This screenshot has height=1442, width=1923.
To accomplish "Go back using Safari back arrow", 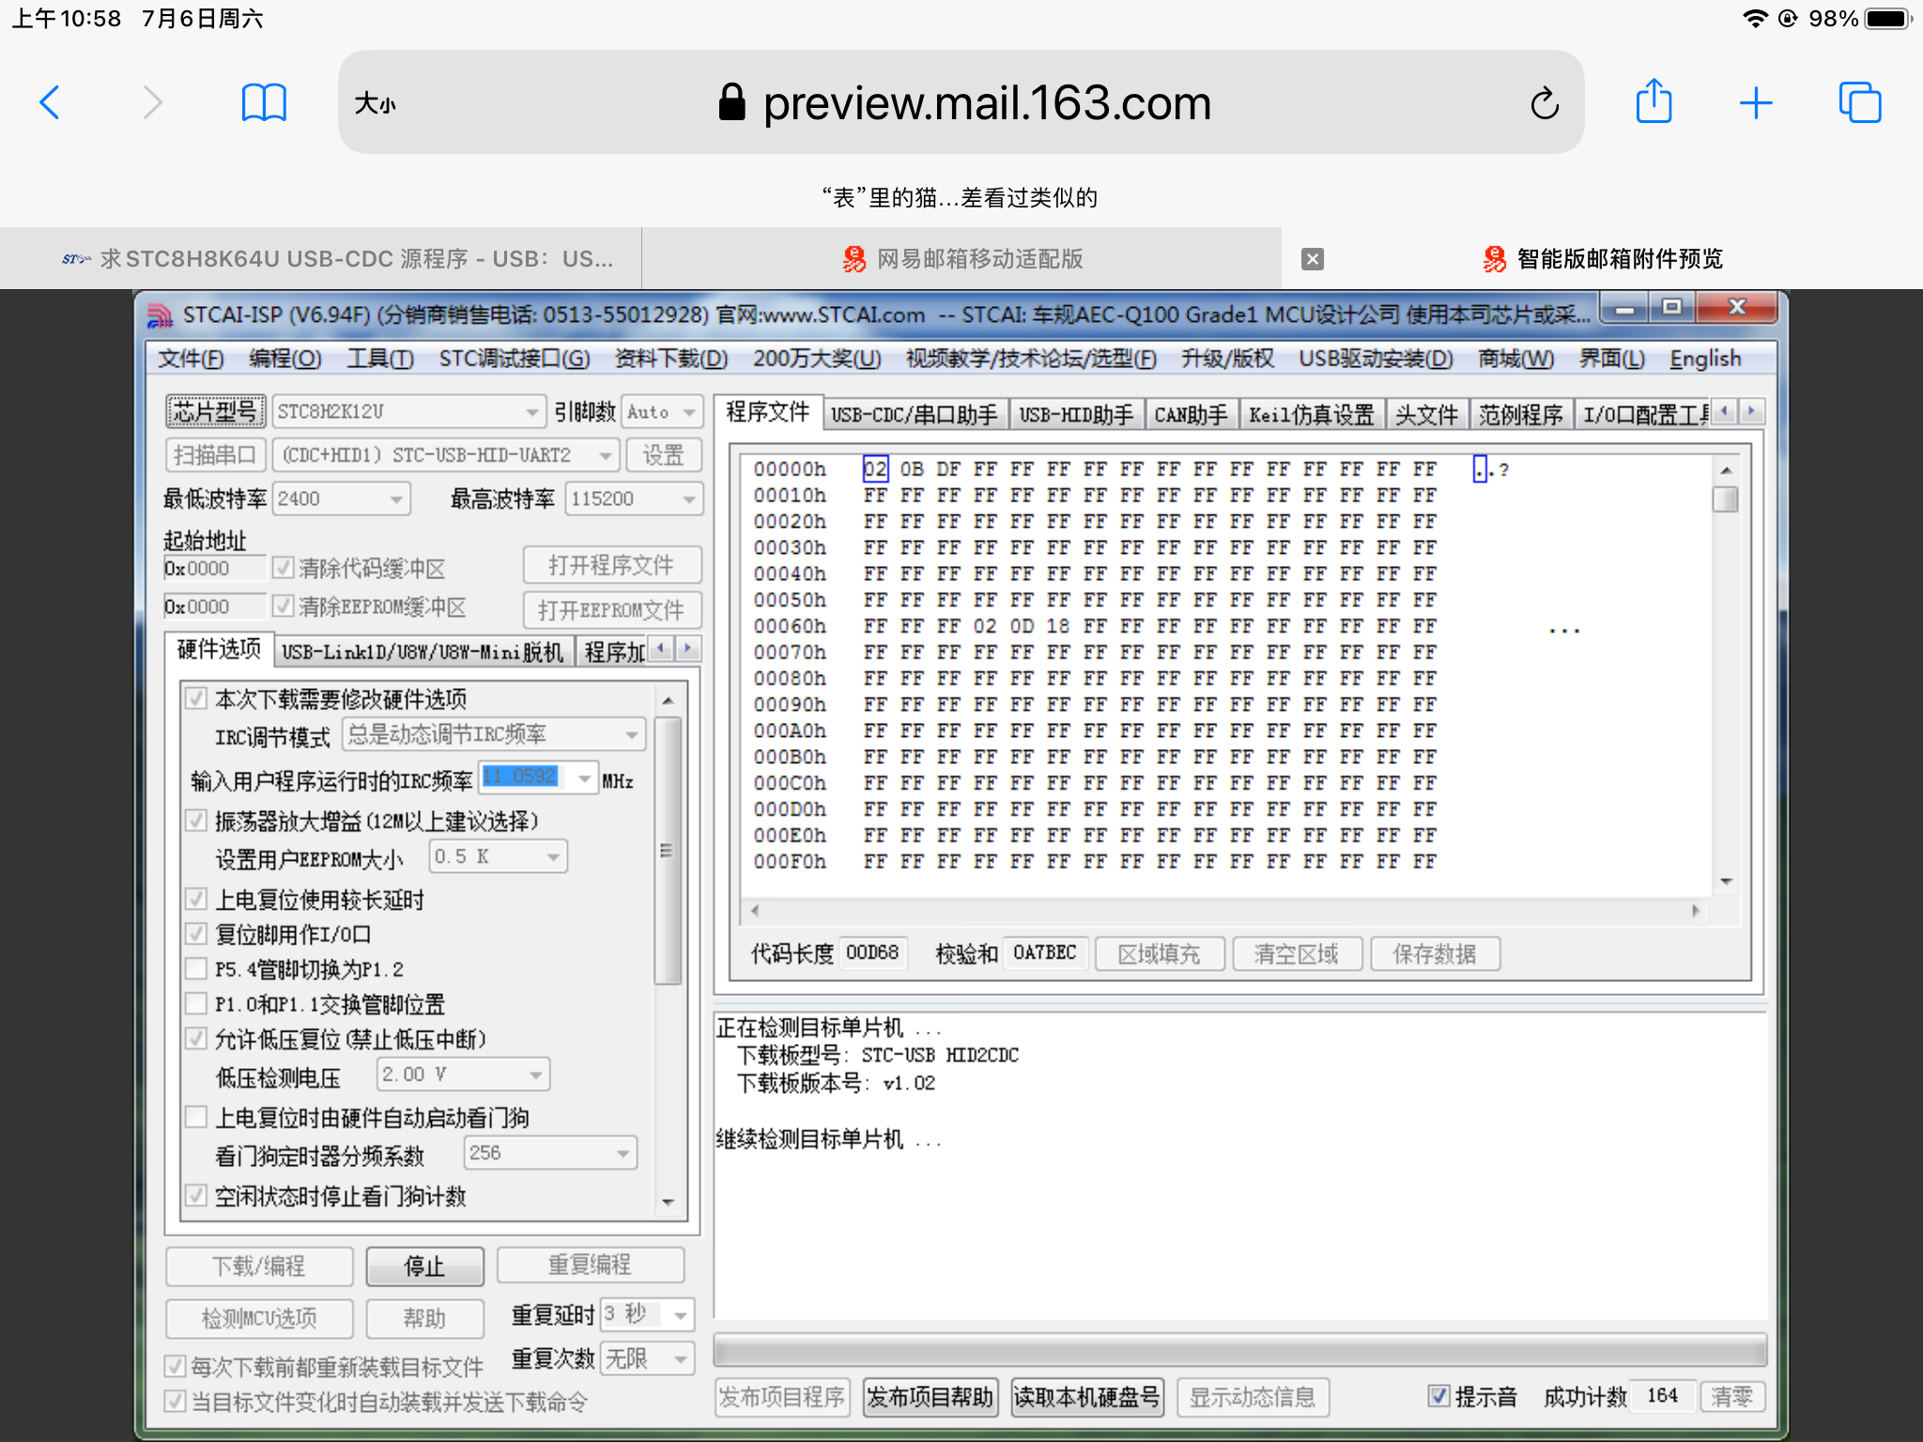I will (50, 102).
